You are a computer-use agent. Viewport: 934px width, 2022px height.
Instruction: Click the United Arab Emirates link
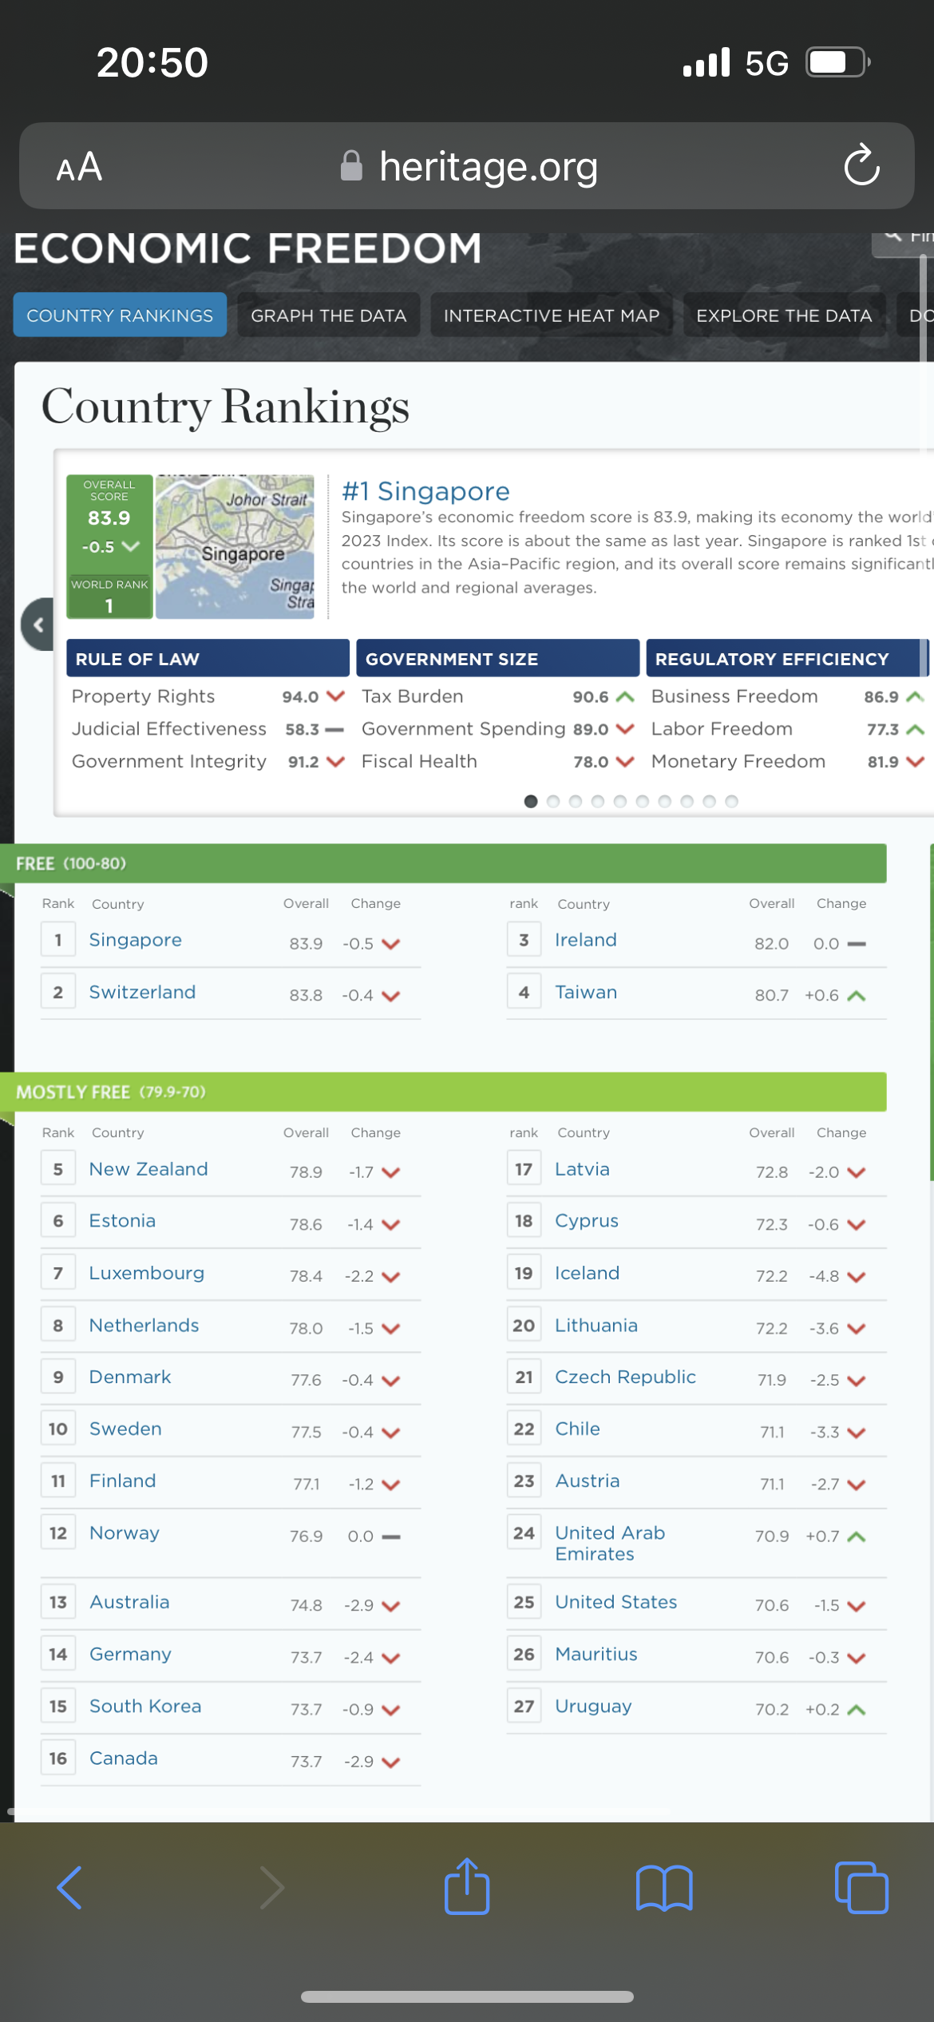[x=610, y=1543]
